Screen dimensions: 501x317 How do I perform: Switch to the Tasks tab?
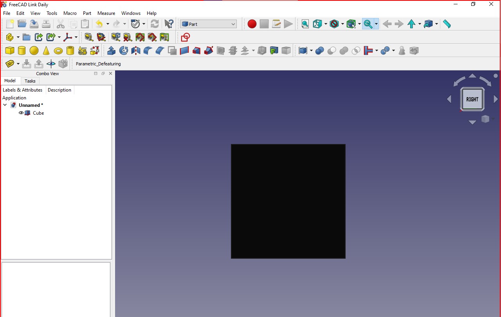point(30,81)
